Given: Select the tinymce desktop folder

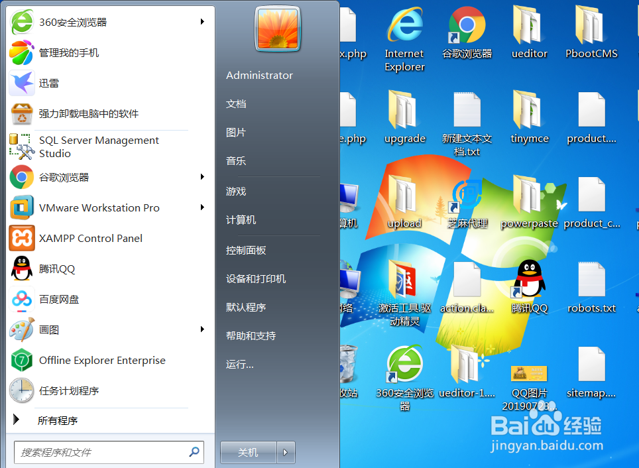Looking at the screenshot, I should pyautogui.click(x=529, y=117).
